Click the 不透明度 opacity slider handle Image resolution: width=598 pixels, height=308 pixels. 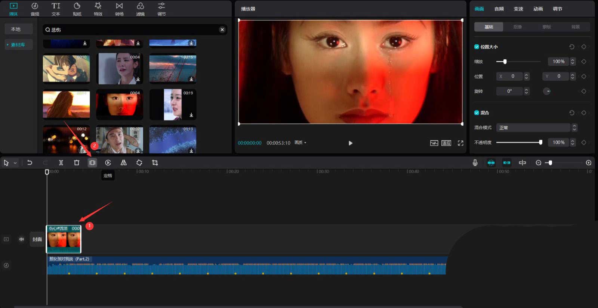click(x=540, y=142)
